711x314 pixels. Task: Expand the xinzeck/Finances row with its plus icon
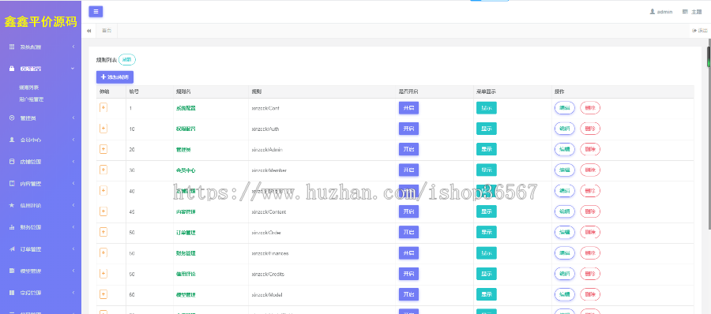click(103, 252)
